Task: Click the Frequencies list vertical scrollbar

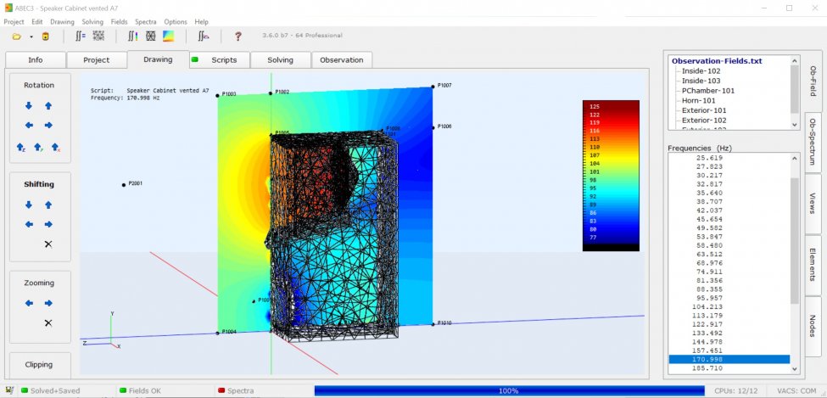Action: pyautogui.click(x=795, y=264)
